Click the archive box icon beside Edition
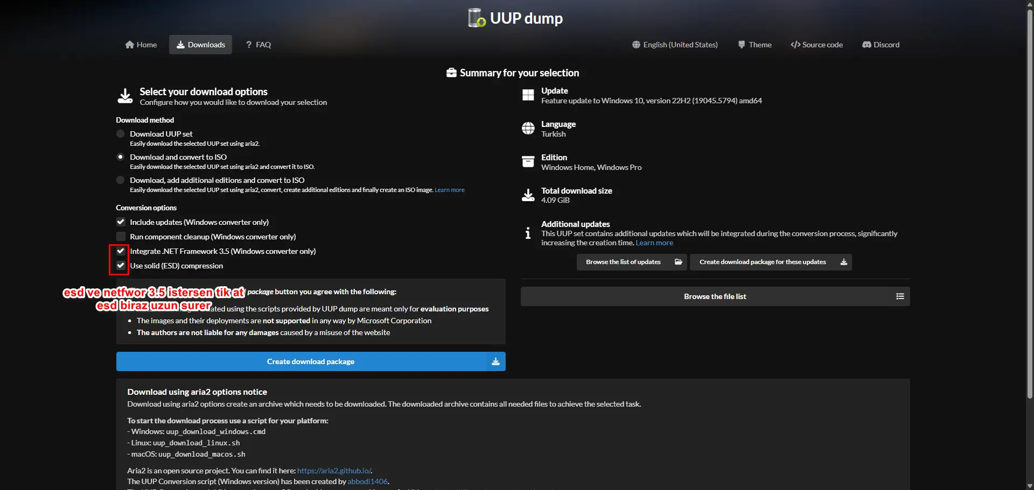Image resolution: width=1034 pixels, height=490 pixels. 528,162
